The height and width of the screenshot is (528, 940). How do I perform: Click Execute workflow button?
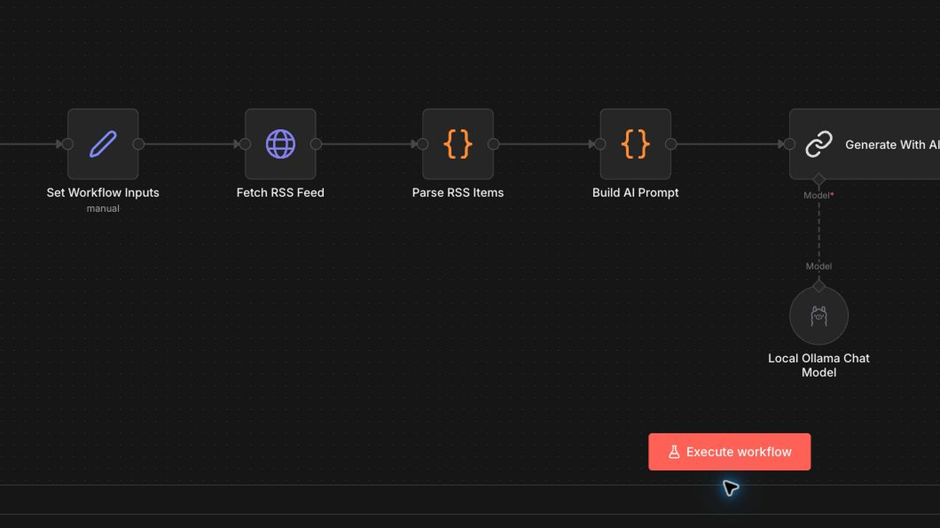point(729,452)
